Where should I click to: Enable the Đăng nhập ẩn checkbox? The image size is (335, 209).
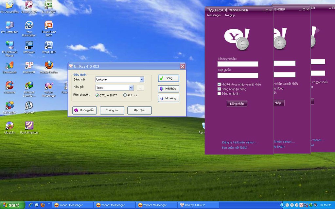coord(219,94)
